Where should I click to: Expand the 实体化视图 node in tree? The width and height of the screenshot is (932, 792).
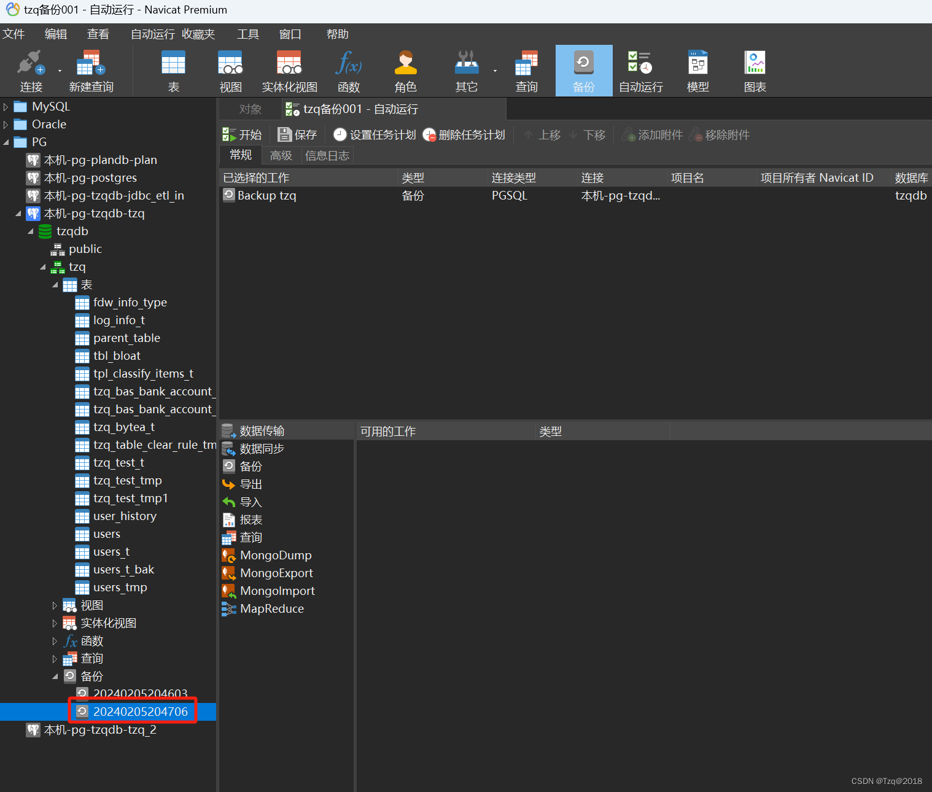coord(55,623)
